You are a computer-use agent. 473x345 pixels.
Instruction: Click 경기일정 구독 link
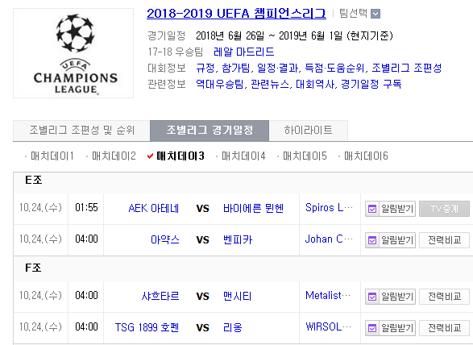pos(371,84)
